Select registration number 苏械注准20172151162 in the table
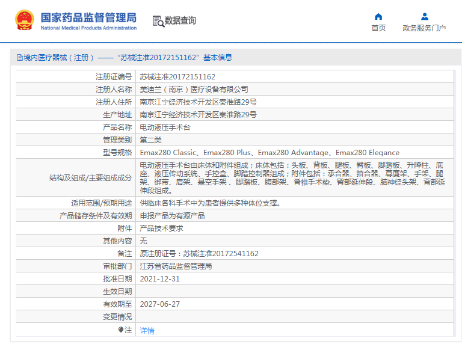 click(x=177, y=77)
